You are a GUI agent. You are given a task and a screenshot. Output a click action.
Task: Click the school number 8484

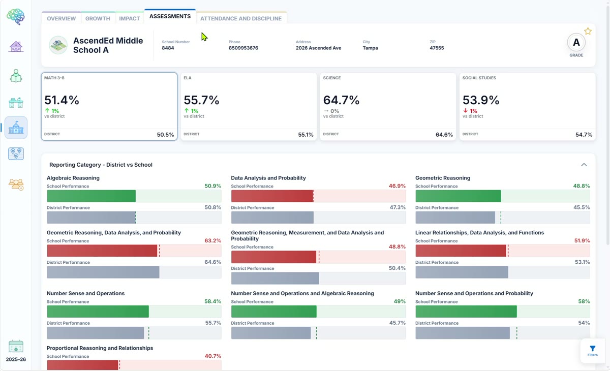click(168, 48)
